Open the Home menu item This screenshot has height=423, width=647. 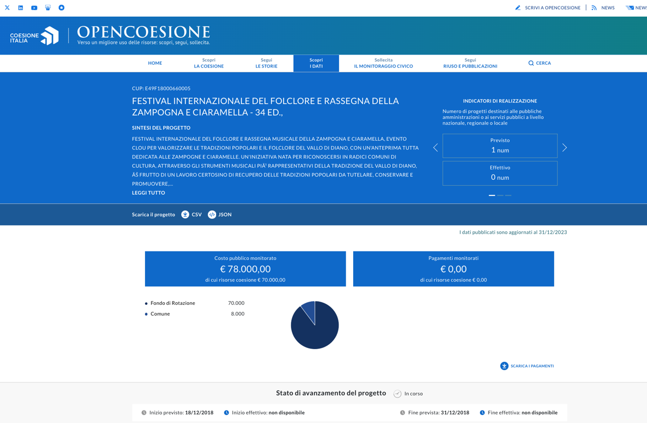pos(155,63)
